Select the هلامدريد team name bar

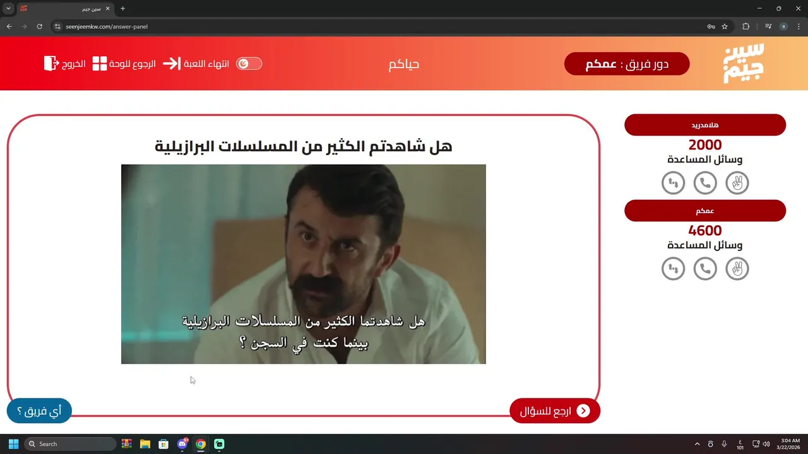click(x=705, y=125)
